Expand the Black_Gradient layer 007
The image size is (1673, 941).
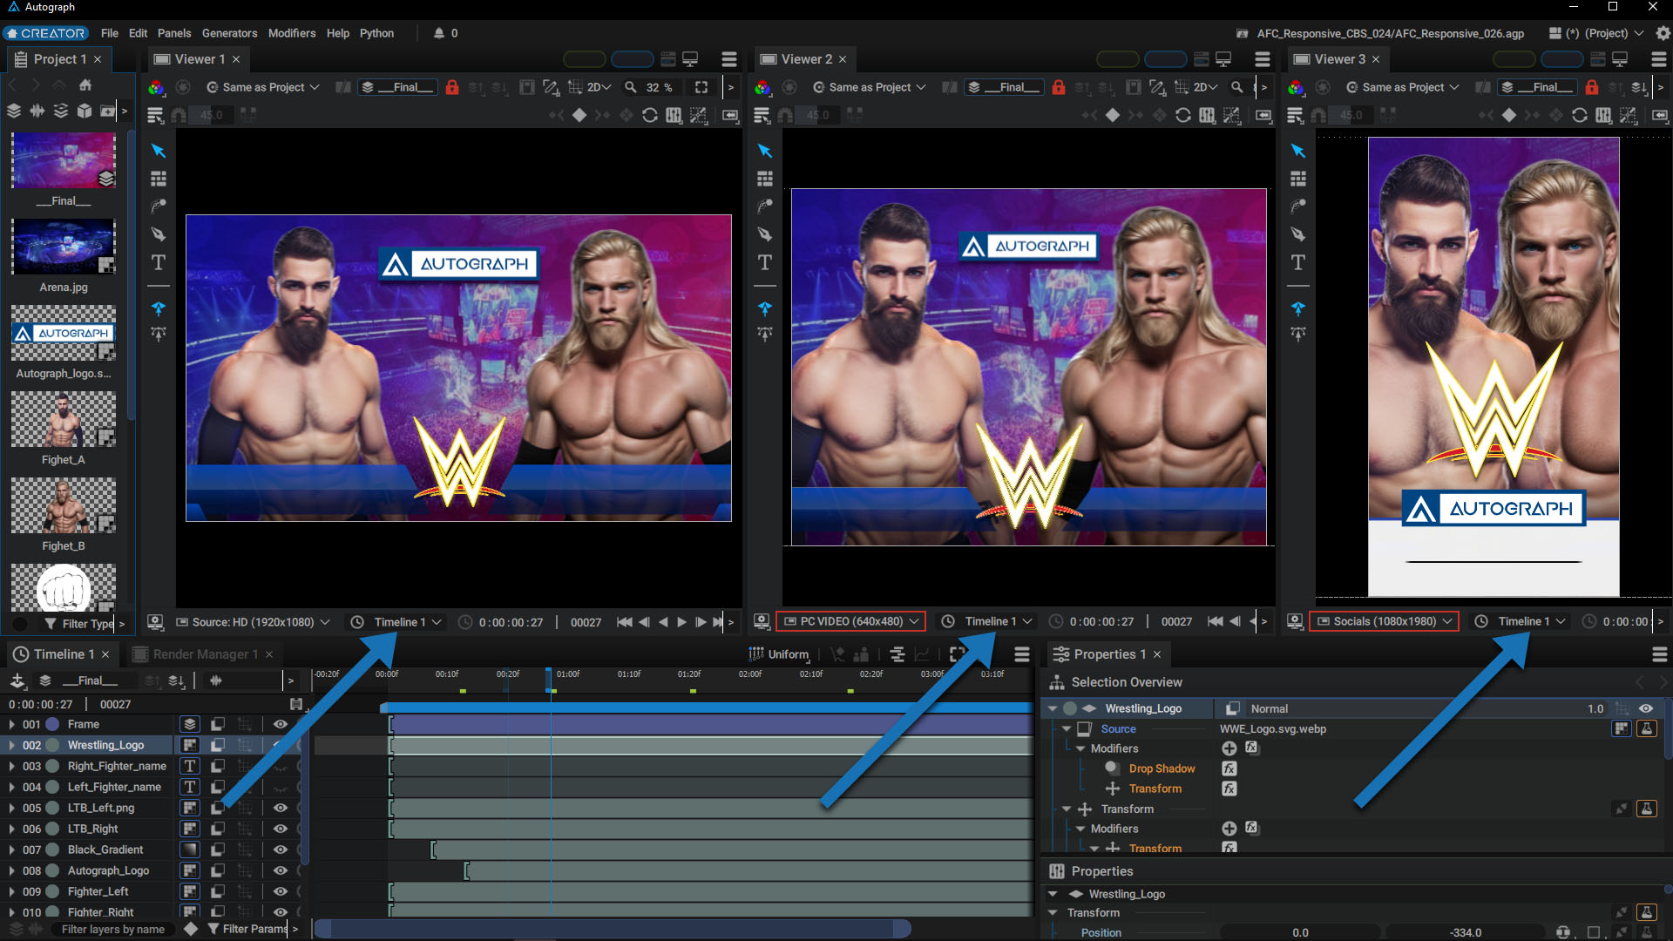coord(11,850)
